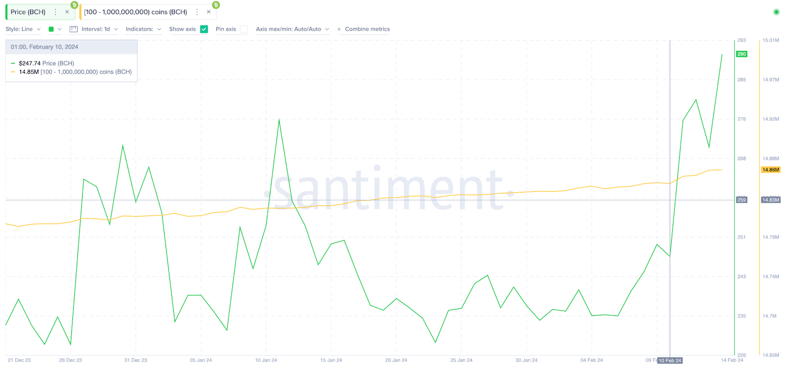This screenshot has width=788, height=368.
Task: Click the 10 Jan 24 axis date
Action: click(x=266, y=360)
